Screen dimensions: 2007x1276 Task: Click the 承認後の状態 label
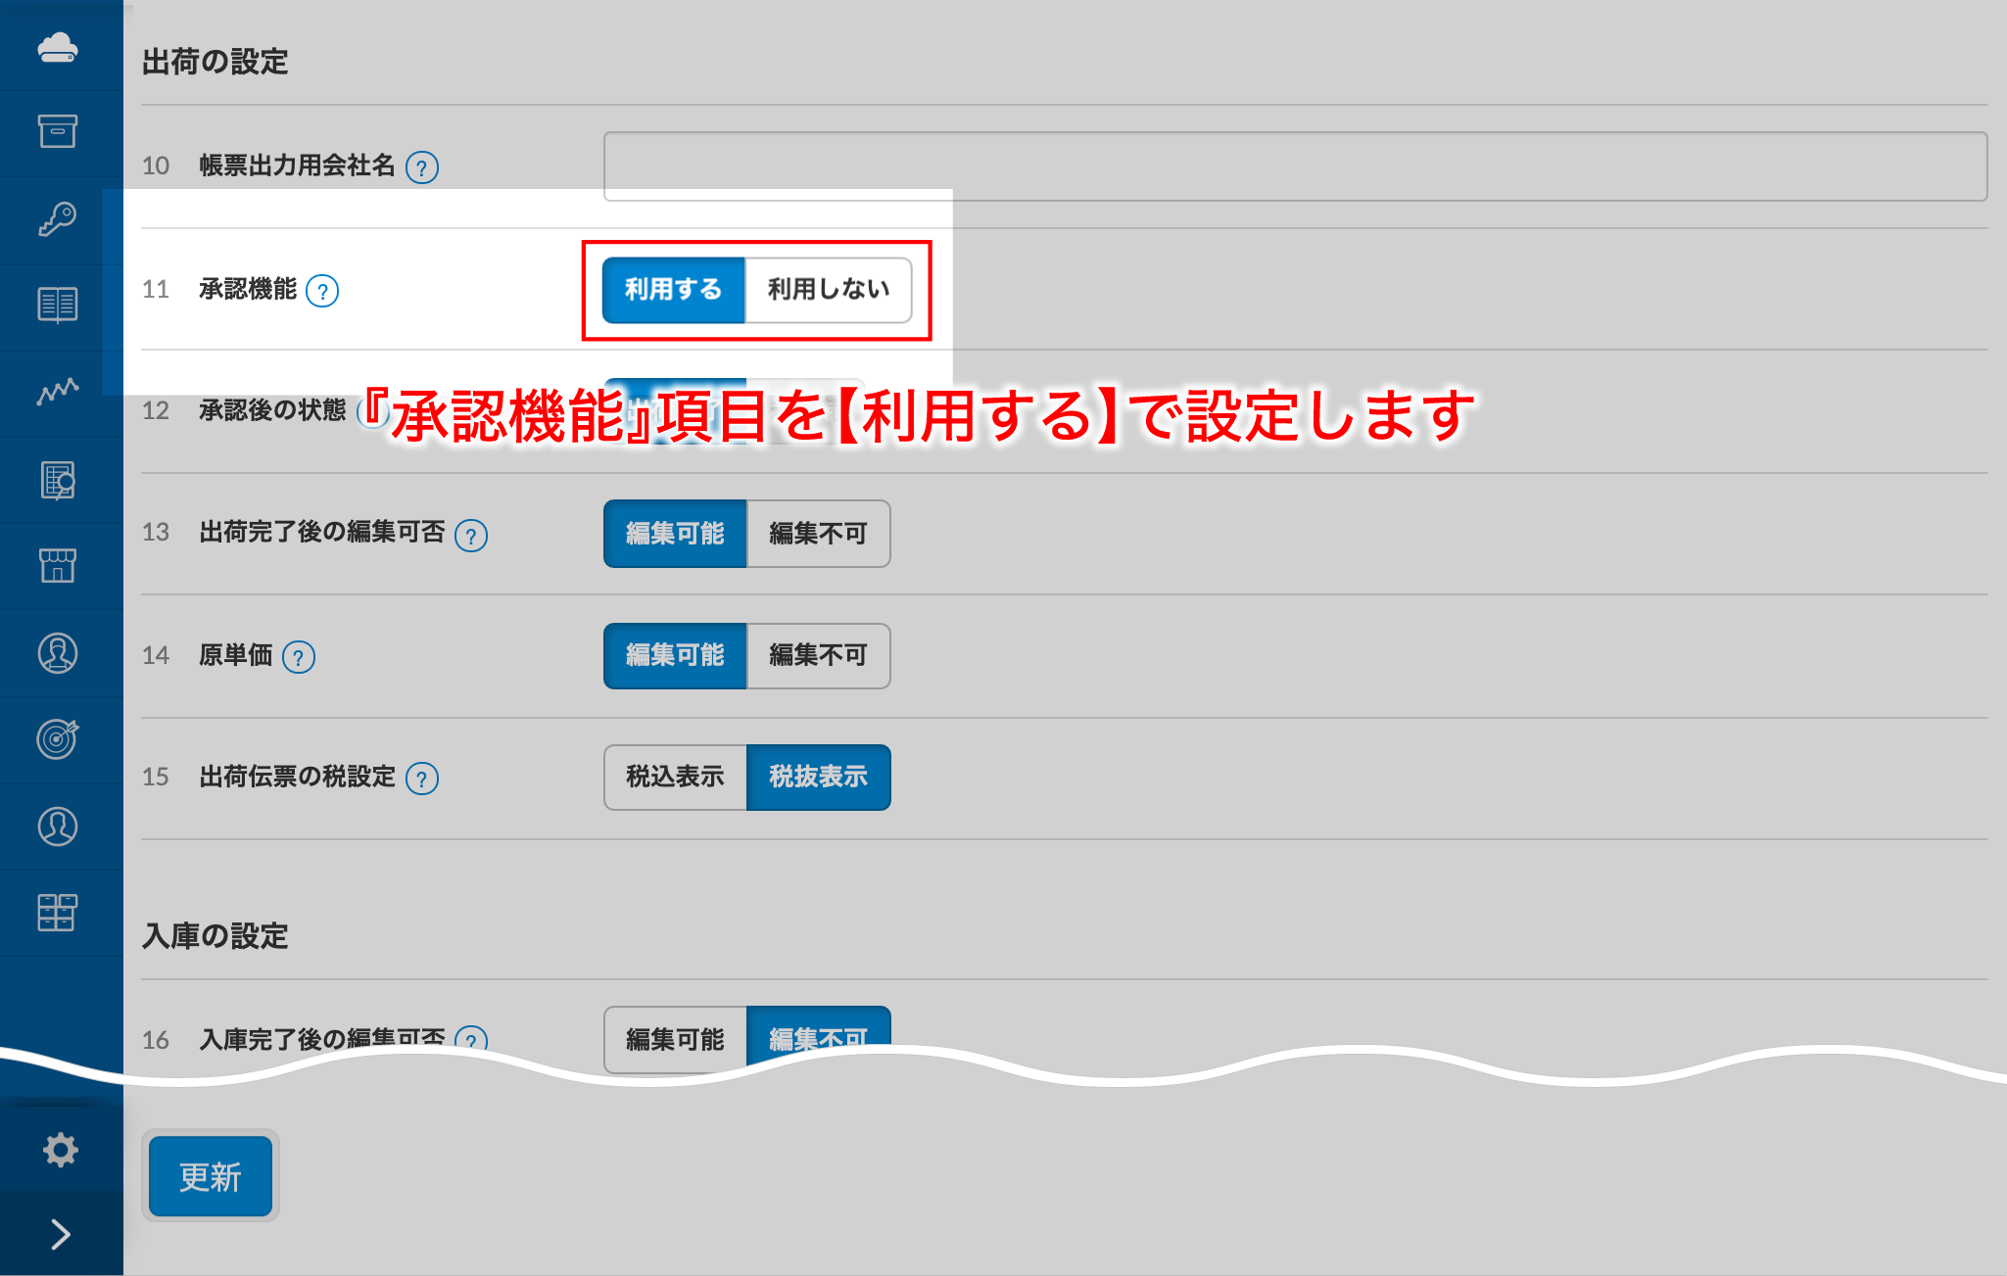coord(272,410)
